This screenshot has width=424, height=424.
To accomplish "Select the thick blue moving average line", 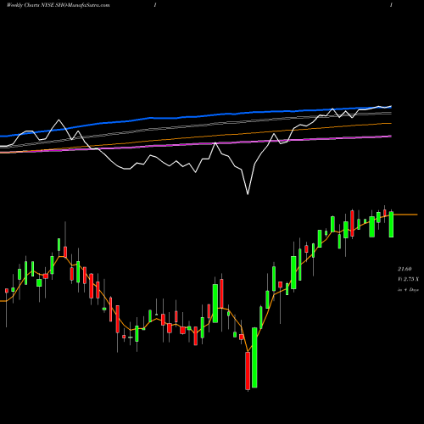I will pos(198,116).
